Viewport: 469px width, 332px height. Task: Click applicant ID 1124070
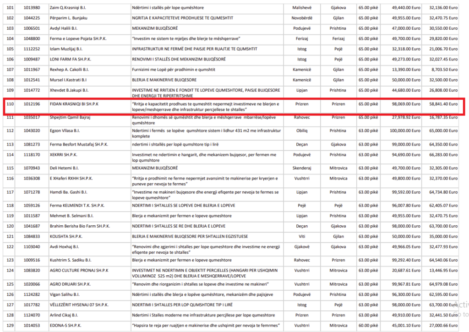click(33, 315)
